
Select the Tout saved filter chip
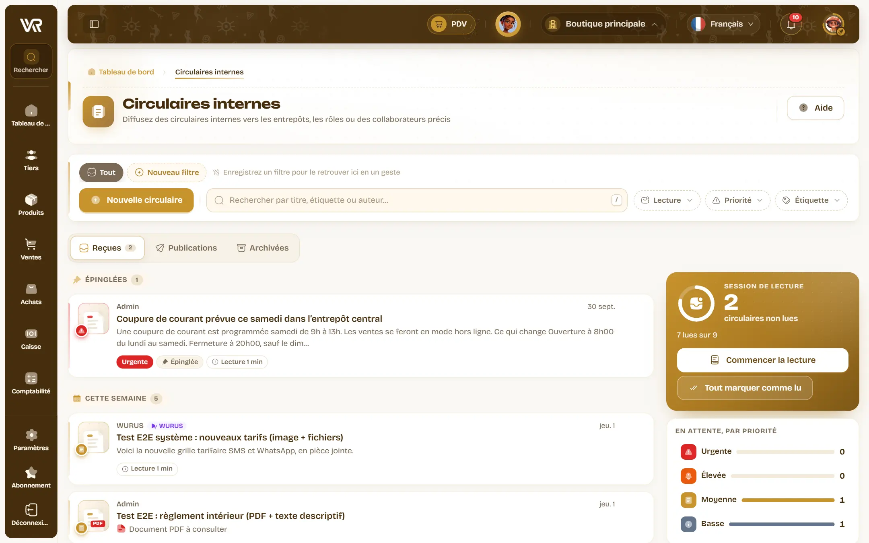click(x=101, y=173)
